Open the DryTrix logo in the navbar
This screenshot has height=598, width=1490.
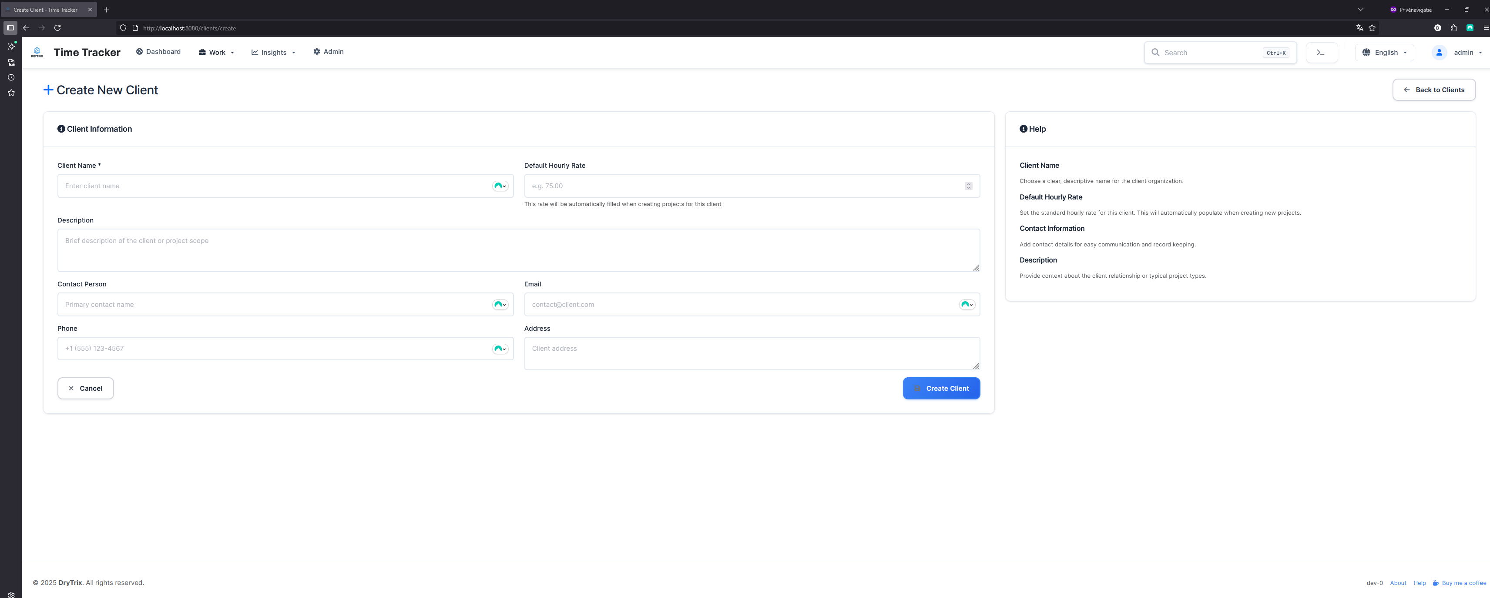pos(37,52)
